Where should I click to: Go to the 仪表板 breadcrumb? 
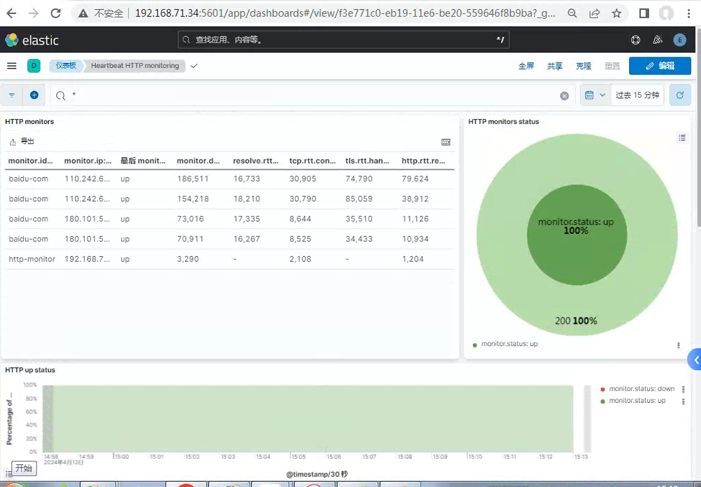65,66
